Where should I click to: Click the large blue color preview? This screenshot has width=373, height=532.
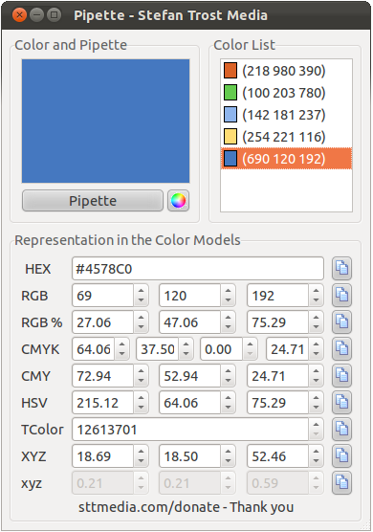(x=106, y=122)
